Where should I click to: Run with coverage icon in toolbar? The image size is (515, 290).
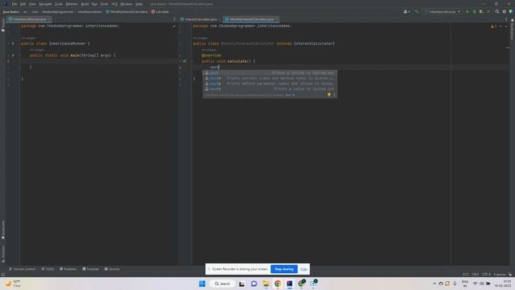pos(481,11)
